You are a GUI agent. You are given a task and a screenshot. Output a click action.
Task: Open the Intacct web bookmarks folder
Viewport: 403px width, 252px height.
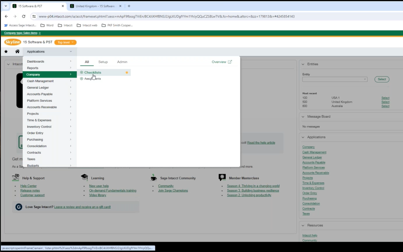87,25
